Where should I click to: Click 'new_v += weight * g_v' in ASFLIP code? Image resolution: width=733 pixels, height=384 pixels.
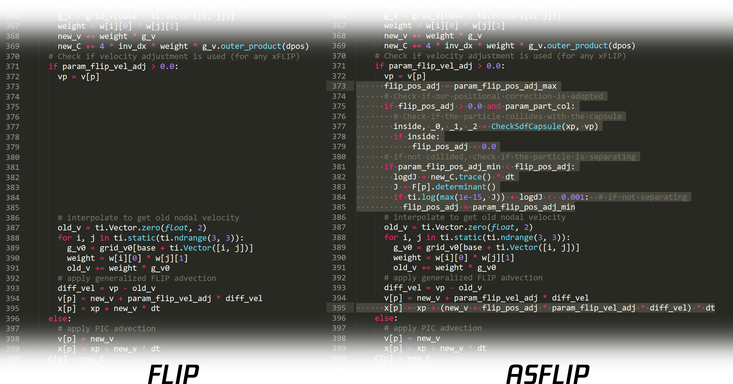(433, 35)
